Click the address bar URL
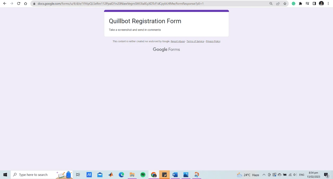 tap(120, 4)
